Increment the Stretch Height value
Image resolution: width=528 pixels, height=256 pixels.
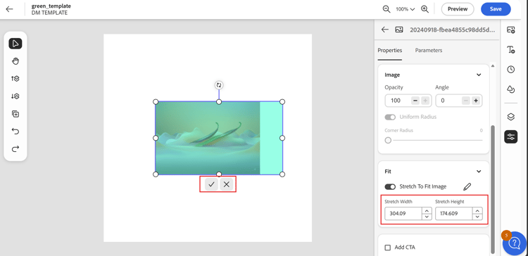click(477, 210)
